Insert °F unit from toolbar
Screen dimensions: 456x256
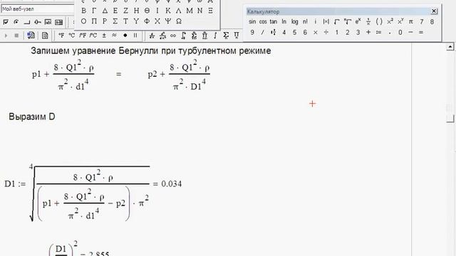pos(61,36)
